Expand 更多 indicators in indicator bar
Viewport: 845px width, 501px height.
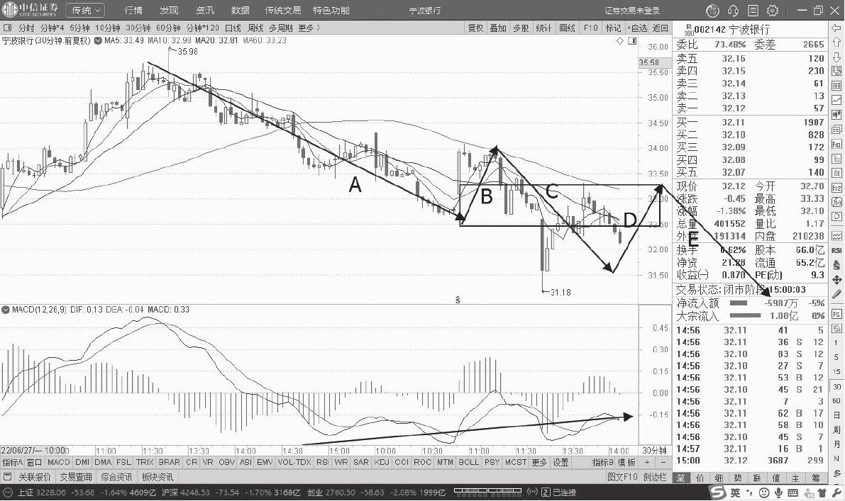(x=539, y=462)
